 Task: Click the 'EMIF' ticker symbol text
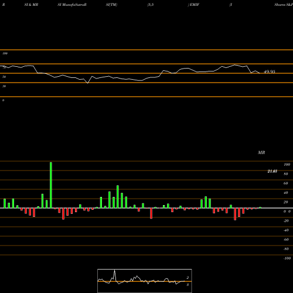(x=195, y=5)
